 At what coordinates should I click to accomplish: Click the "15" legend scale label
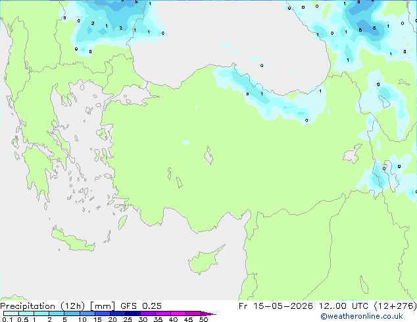click(x=97, y=319)
